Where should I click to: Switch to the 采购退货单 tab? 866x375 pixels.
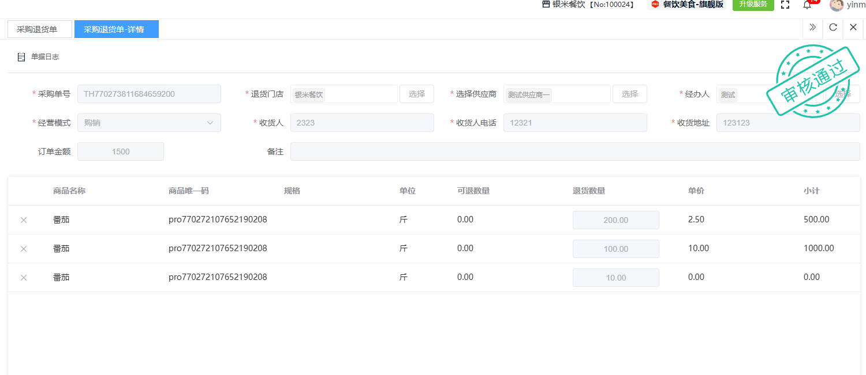[x=39, y=29]
